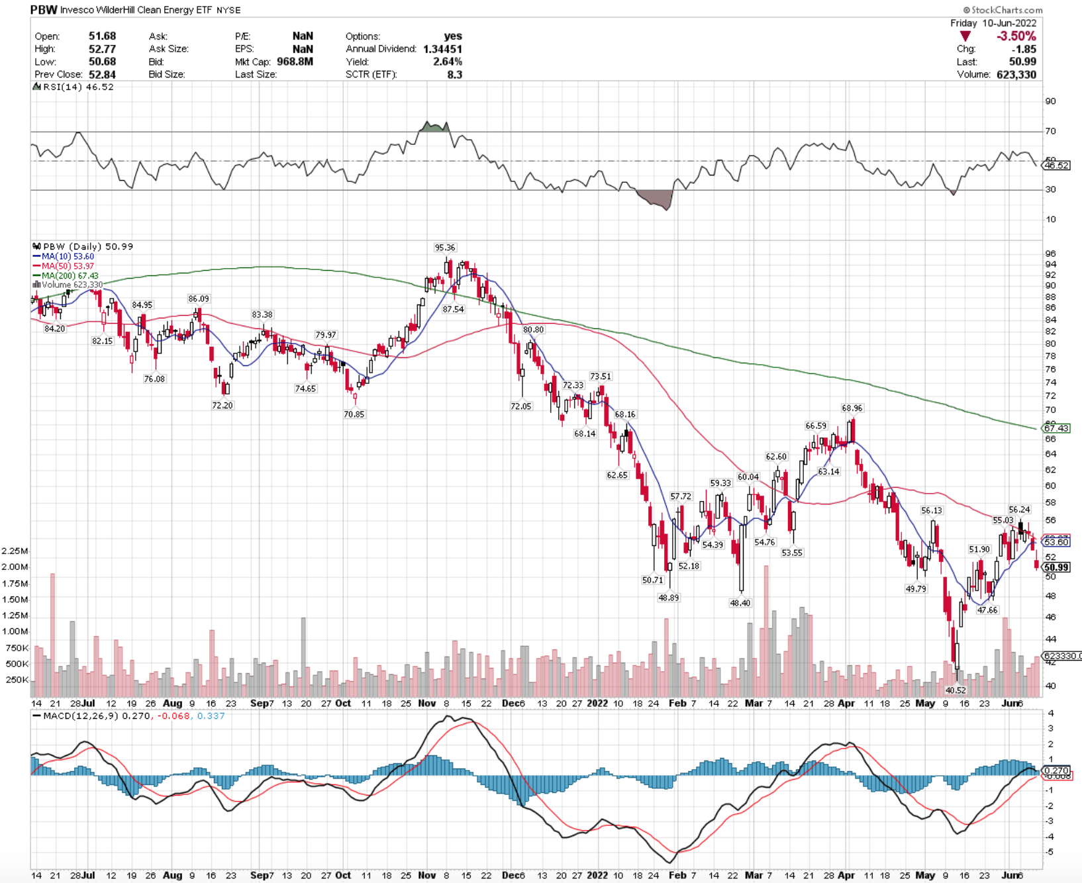Image resolution: width=1082 pixels, height=883 pixels.
Task: Click the 70.85 October low label
Action: pyautogui.click(x=354, y=414)
